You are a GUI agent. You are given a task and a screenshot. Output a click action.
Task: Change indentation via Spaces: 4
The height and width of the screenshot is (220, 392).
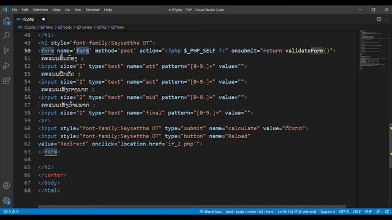click(x=328, y=212)
